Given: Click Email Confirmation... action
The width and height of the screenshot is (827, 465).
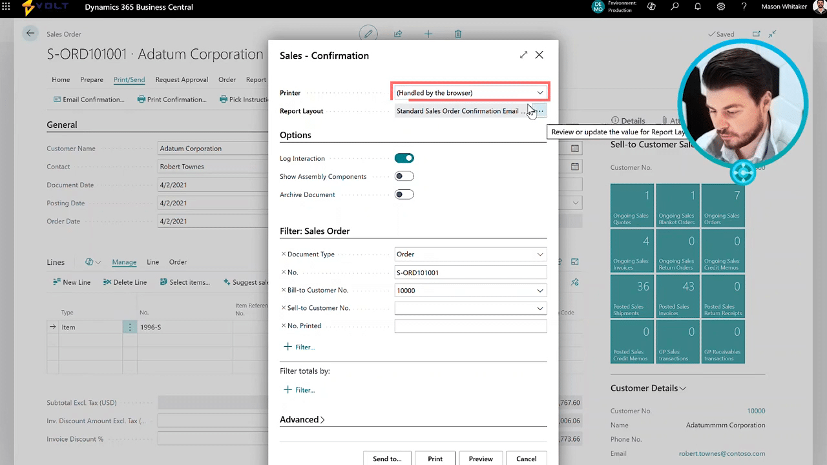Looking at the screenshot, I should [x=89, y=99].
